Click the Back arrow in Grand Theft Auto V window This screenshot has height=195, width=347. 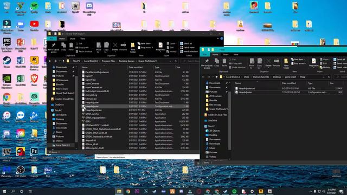(50, 61)
